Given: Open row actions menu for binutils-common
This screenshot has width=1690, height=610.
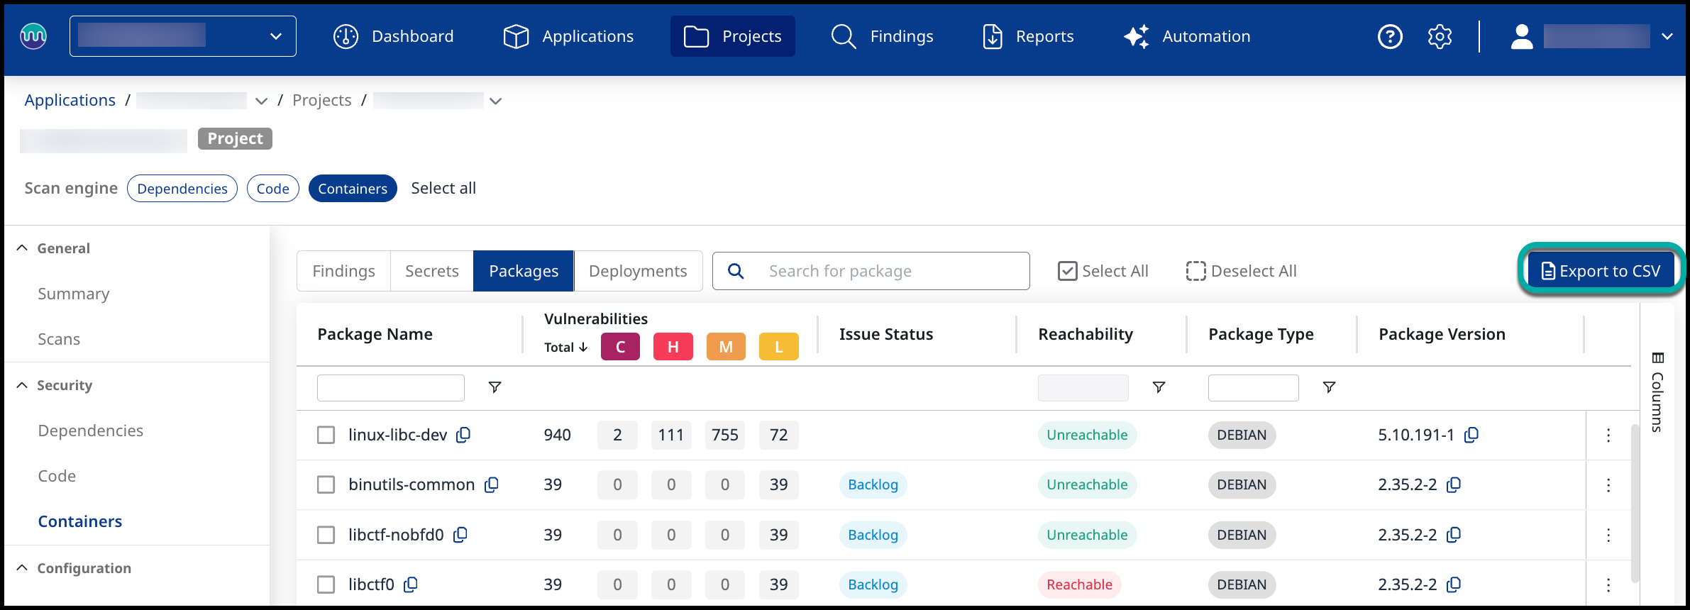Looking at the screenshot, I should tap(1608, 485).
